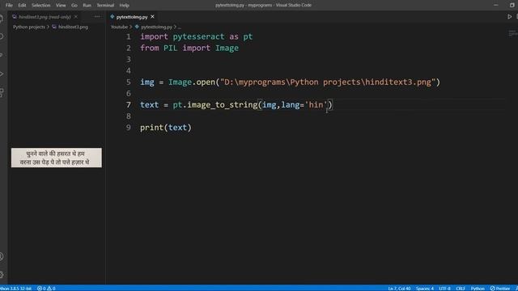Click the Python file icon in pytexttoimg.py tab
Screen dimensions: 518x291
pyautogui.click(x=113, y=16)
